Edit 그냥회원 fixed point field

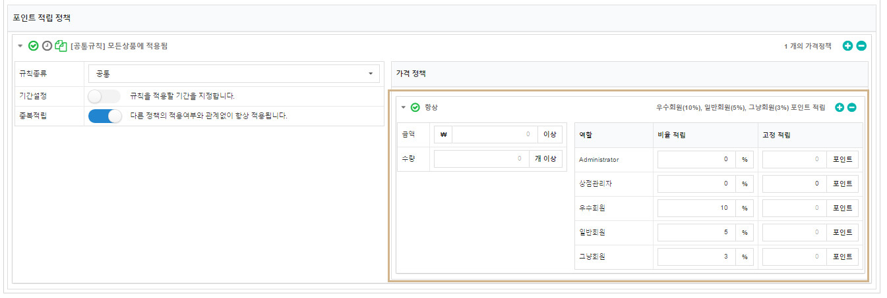point(795,257)
